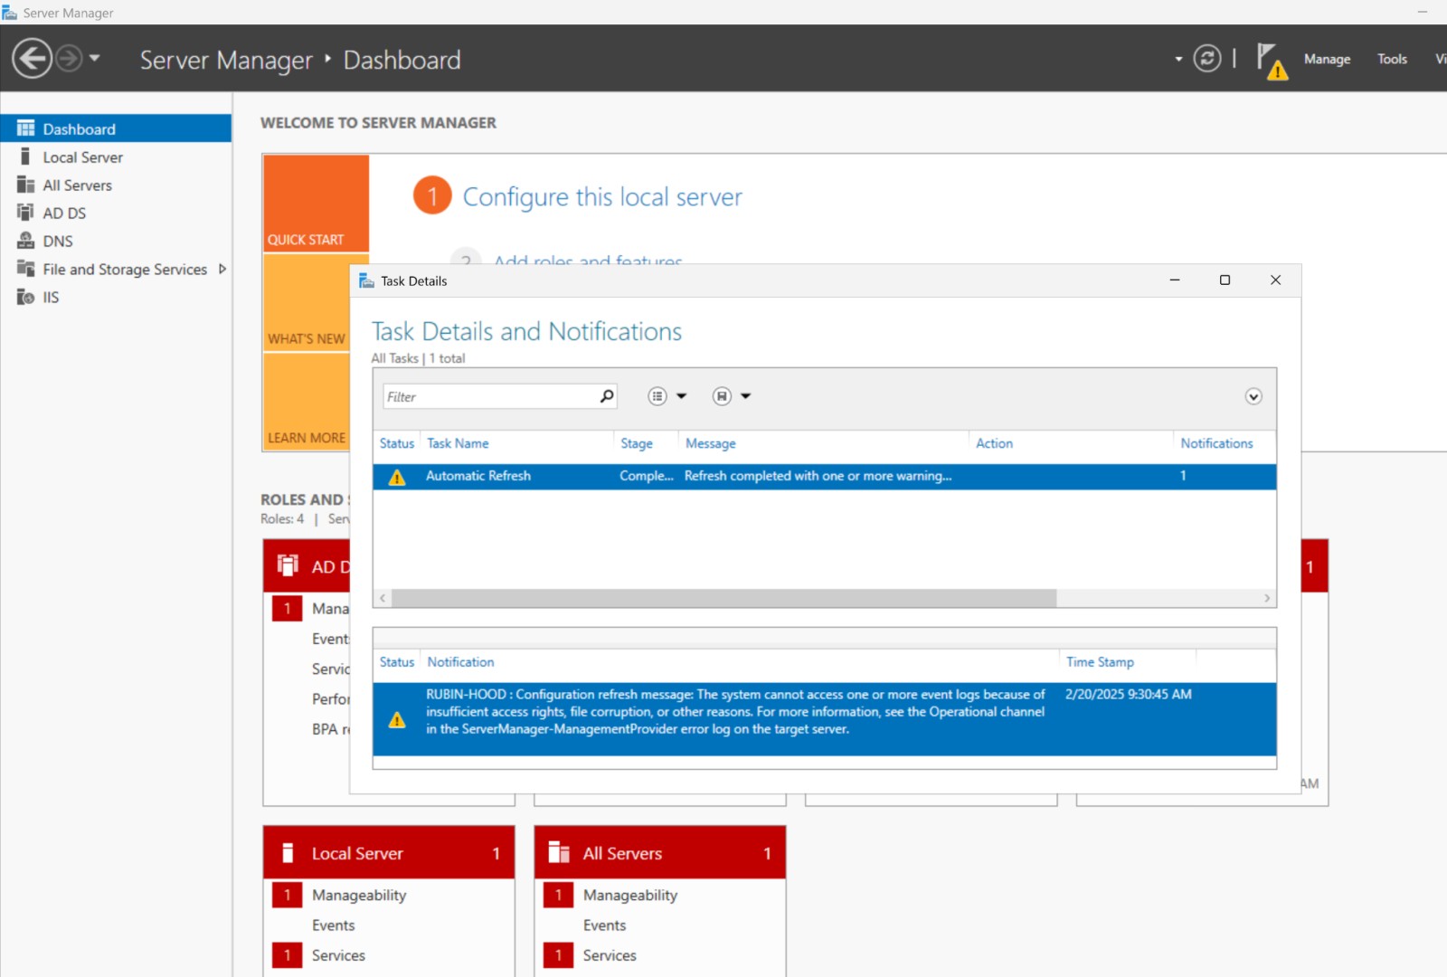Image resolution: width=1447 pixels, height=977 pixels.
Task: Sort by Stage column header
Action: click(637, 443)
